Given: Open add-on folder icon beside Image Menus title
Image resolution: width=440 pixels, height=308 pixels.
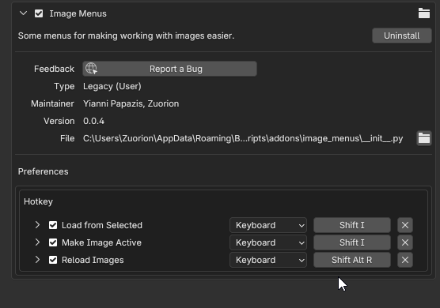Looking at the screenshot, I should pos(423,13).
